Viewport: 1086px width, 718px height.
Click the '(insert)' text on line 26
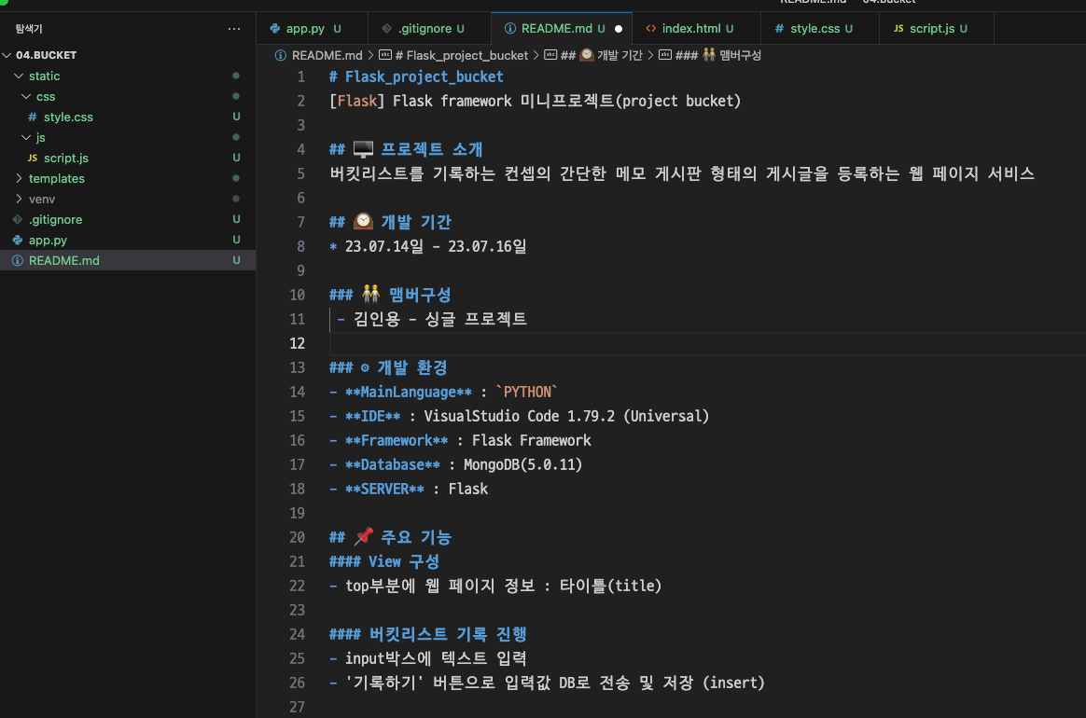point(733,683)
